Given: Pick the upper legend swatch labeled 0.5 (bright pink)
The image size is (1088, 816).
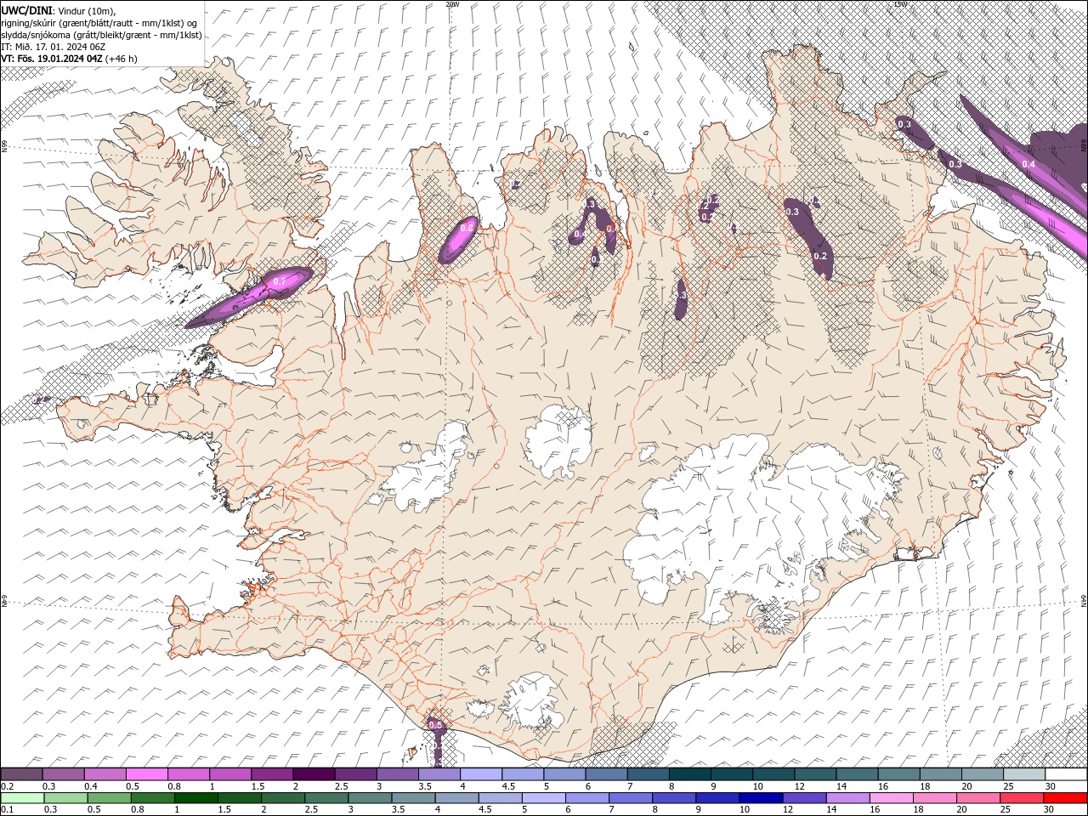Looking at the screenshot, I should (x=146, y=774).
